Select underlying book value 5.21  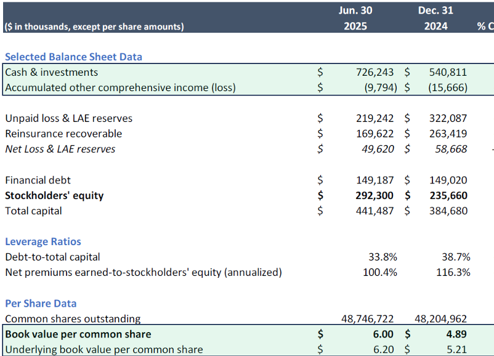[x=456, y=350]
